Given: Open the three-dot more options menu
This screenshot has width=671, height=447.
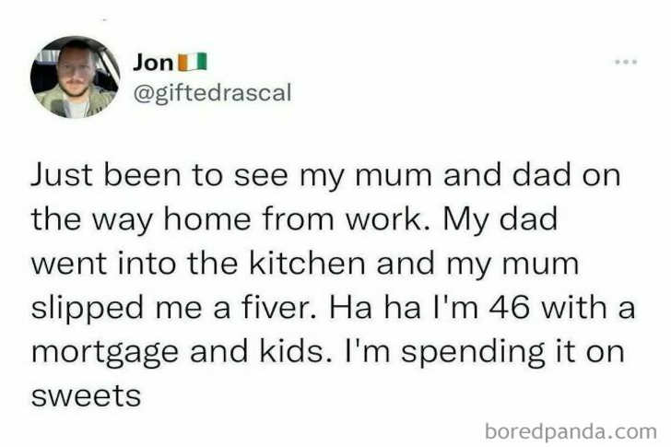Looking at the screenshot, I should 626,61.
